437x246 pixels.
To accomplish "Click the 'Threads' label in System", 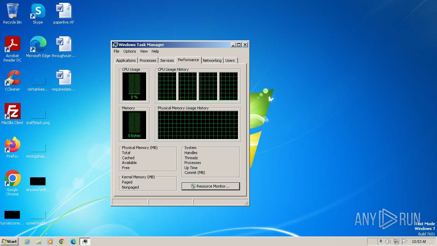I will (191, 158).
